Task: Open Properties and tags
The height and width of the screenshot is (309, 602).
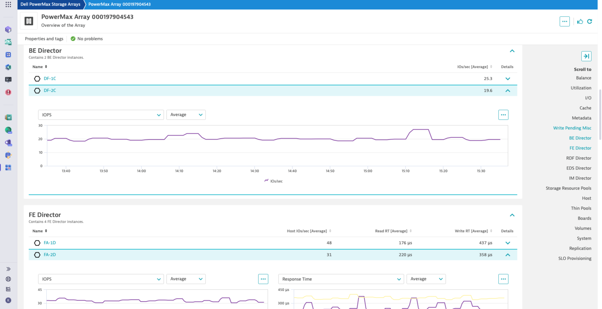Action: [x=44, y=39]
